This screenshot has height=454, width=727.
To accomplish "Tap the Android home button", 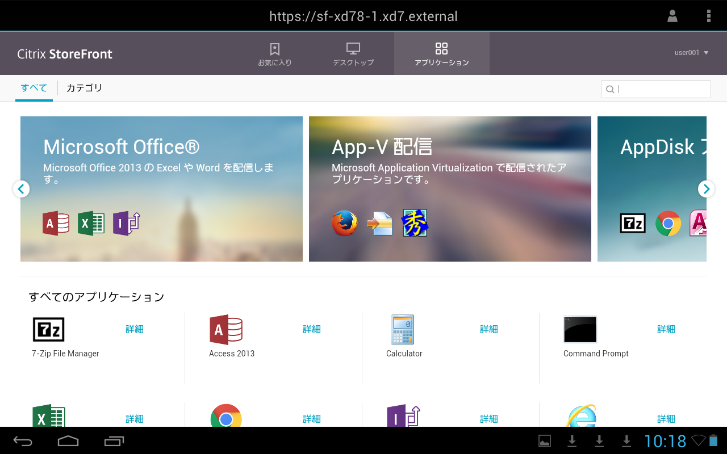I will pyautogui.click(x=68, y=441).
